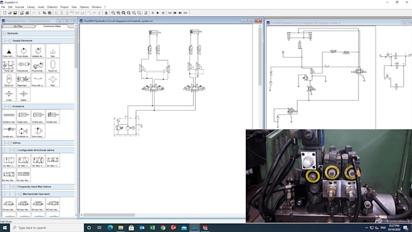Open the Project menu
This screenshot has width=412, height=232.
[64, 7]
